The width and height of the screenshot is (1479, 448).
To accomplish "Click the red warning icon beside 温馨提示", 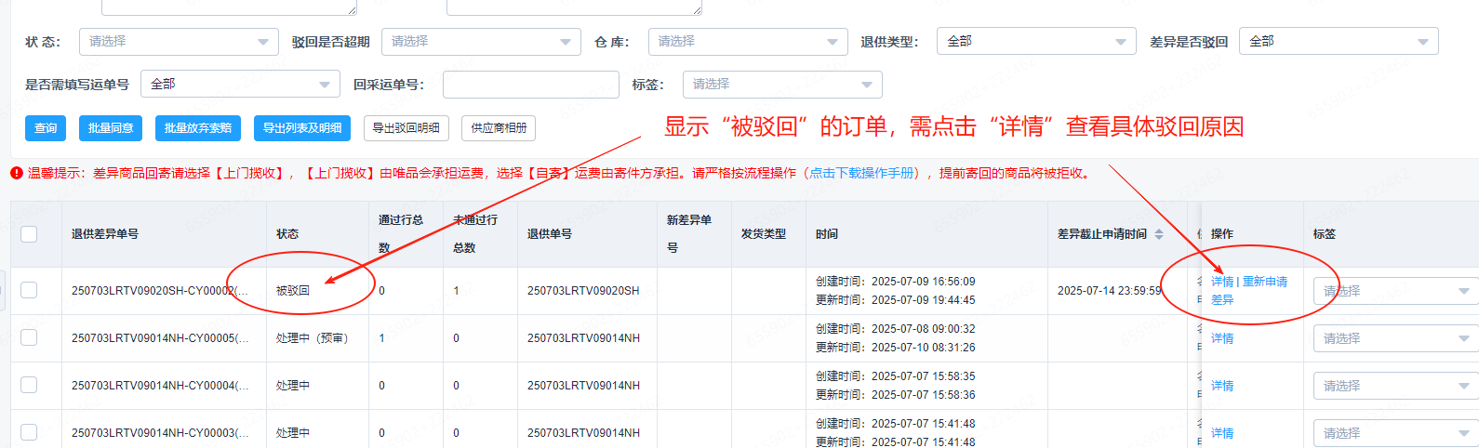I will [x=17, y=173].
